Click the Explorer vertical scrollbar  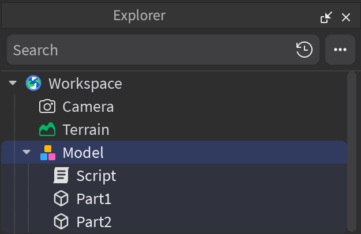point(352,150)
